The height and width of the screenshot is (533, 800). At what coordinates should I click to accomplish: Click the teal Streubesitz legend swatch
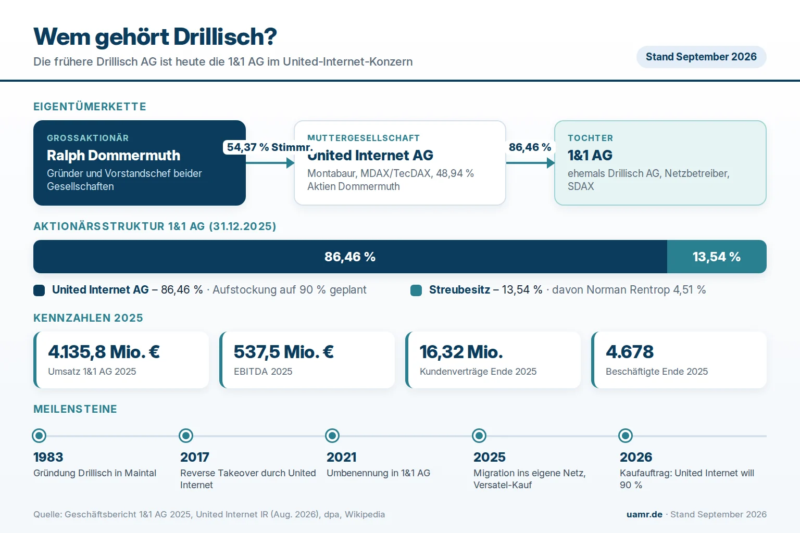point(416,290)
